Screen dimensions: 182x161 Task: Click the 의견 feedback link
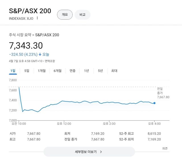pyautogui.click(x=165, y=148)
